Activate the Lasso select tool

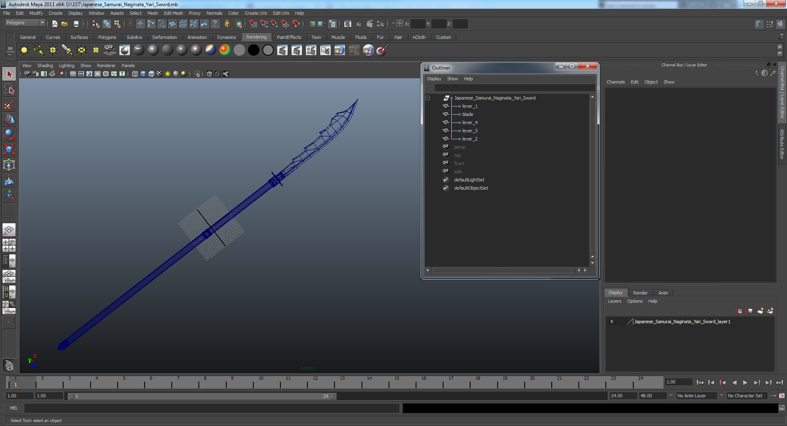click(x=9, y=89)
